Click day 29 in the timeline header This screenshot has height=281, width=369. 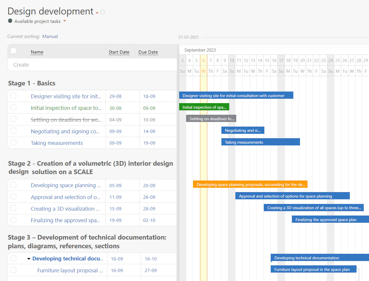click(x=366, y=61)
